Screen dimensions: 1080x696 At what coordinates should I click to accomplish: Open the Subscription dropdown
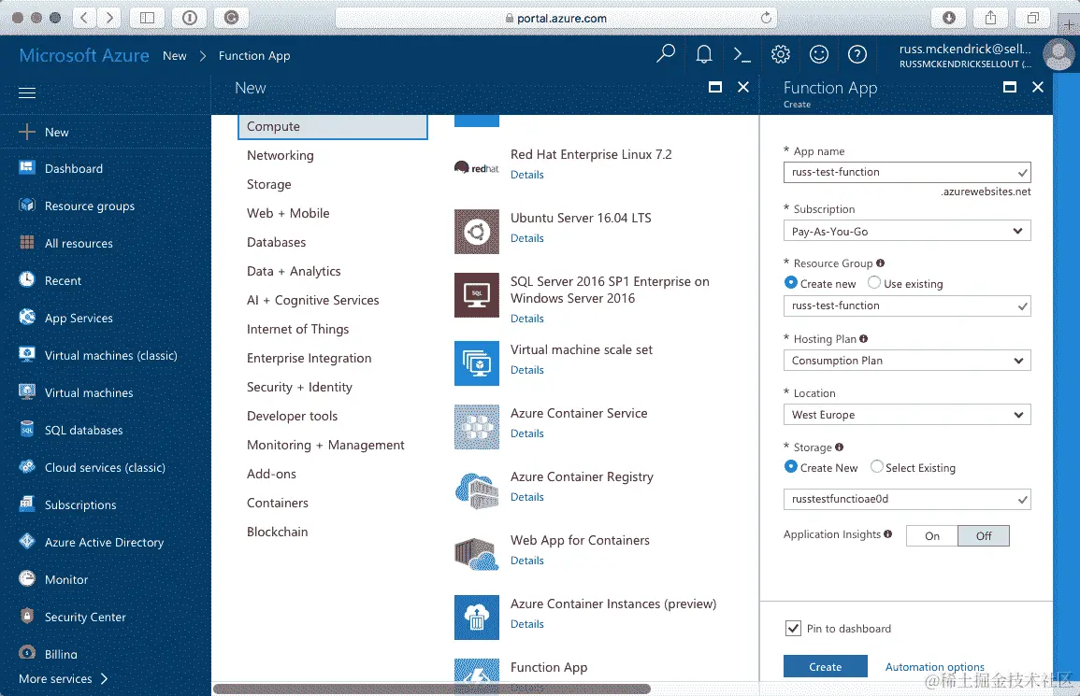907,231
